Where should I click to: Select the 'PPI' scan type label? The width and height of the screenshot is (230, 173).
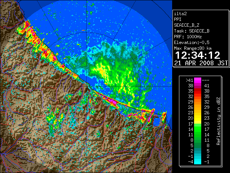click(x=178, y=19)
